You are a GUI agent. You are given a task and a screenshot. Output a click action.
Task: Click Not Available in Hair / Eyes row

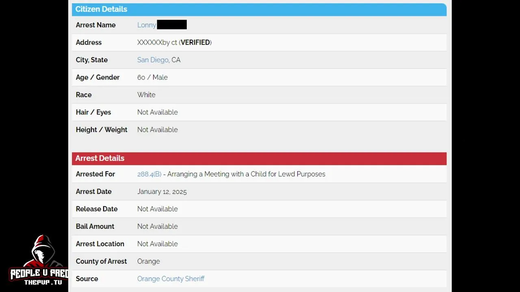[x=157, y=112]
